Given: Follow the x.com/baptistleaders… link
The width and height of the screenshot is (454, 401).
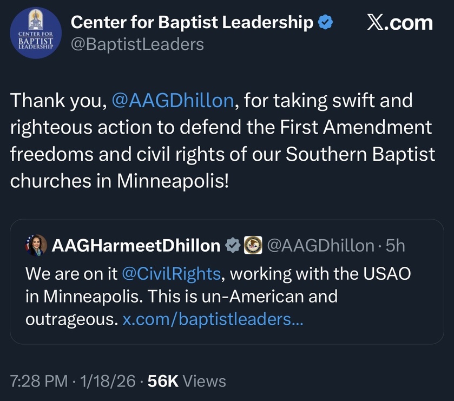Looking at the screenshot, I should (x=213, y=319).
